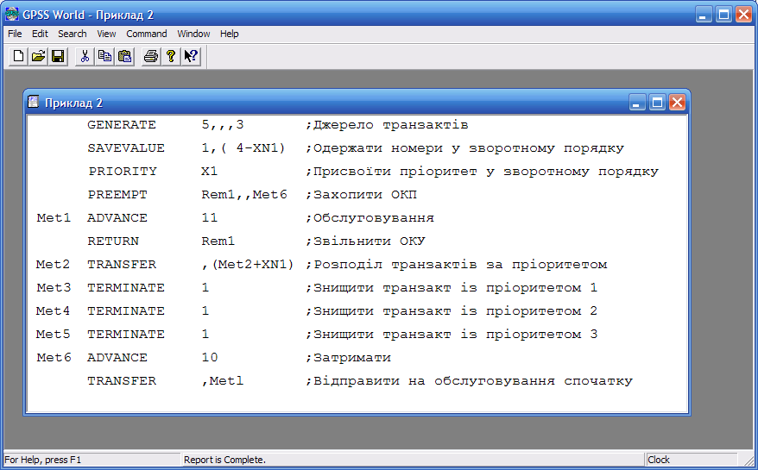
Task: Click the Clock status bar pane
Action: [x=692, y=460]
